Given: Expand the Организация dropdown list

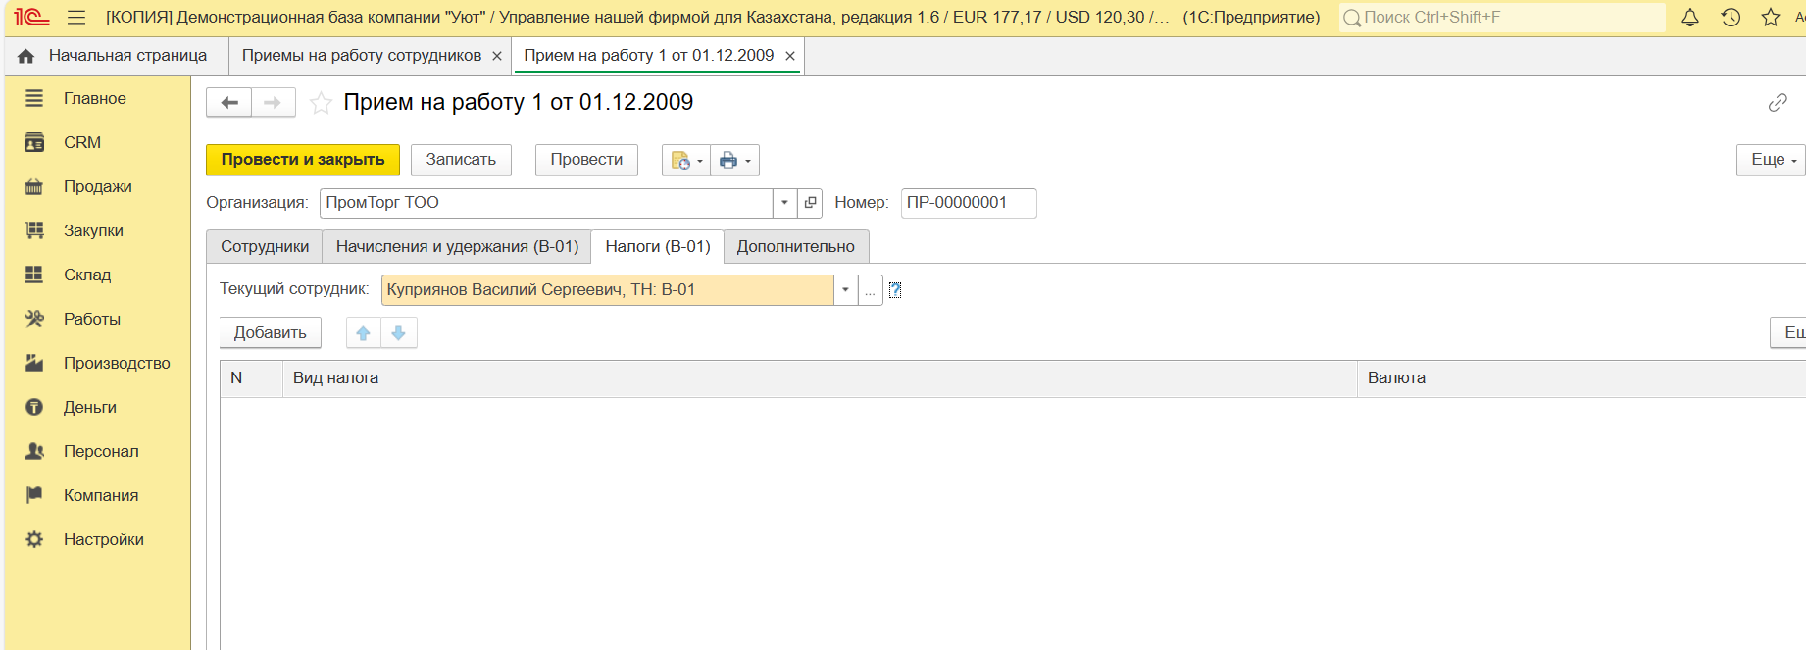Looking at the screenshot, I should [x=784, y=203].
